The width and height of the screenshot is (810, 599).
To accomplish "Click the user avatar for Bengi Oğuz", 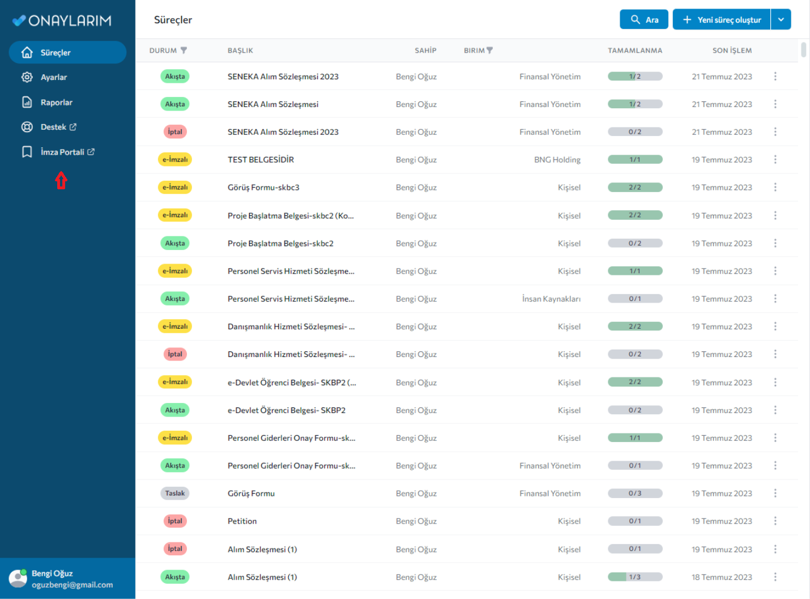I will 18,579.
